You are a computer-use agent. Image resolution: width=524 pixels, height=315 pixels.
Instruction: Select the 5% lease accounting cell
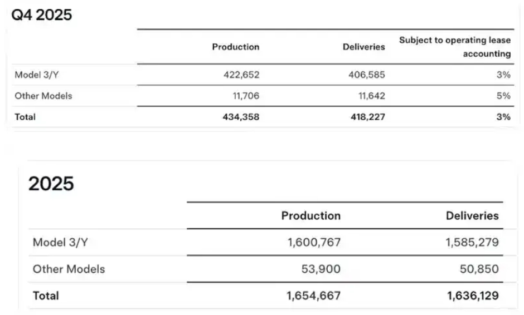tap(503, 96)
